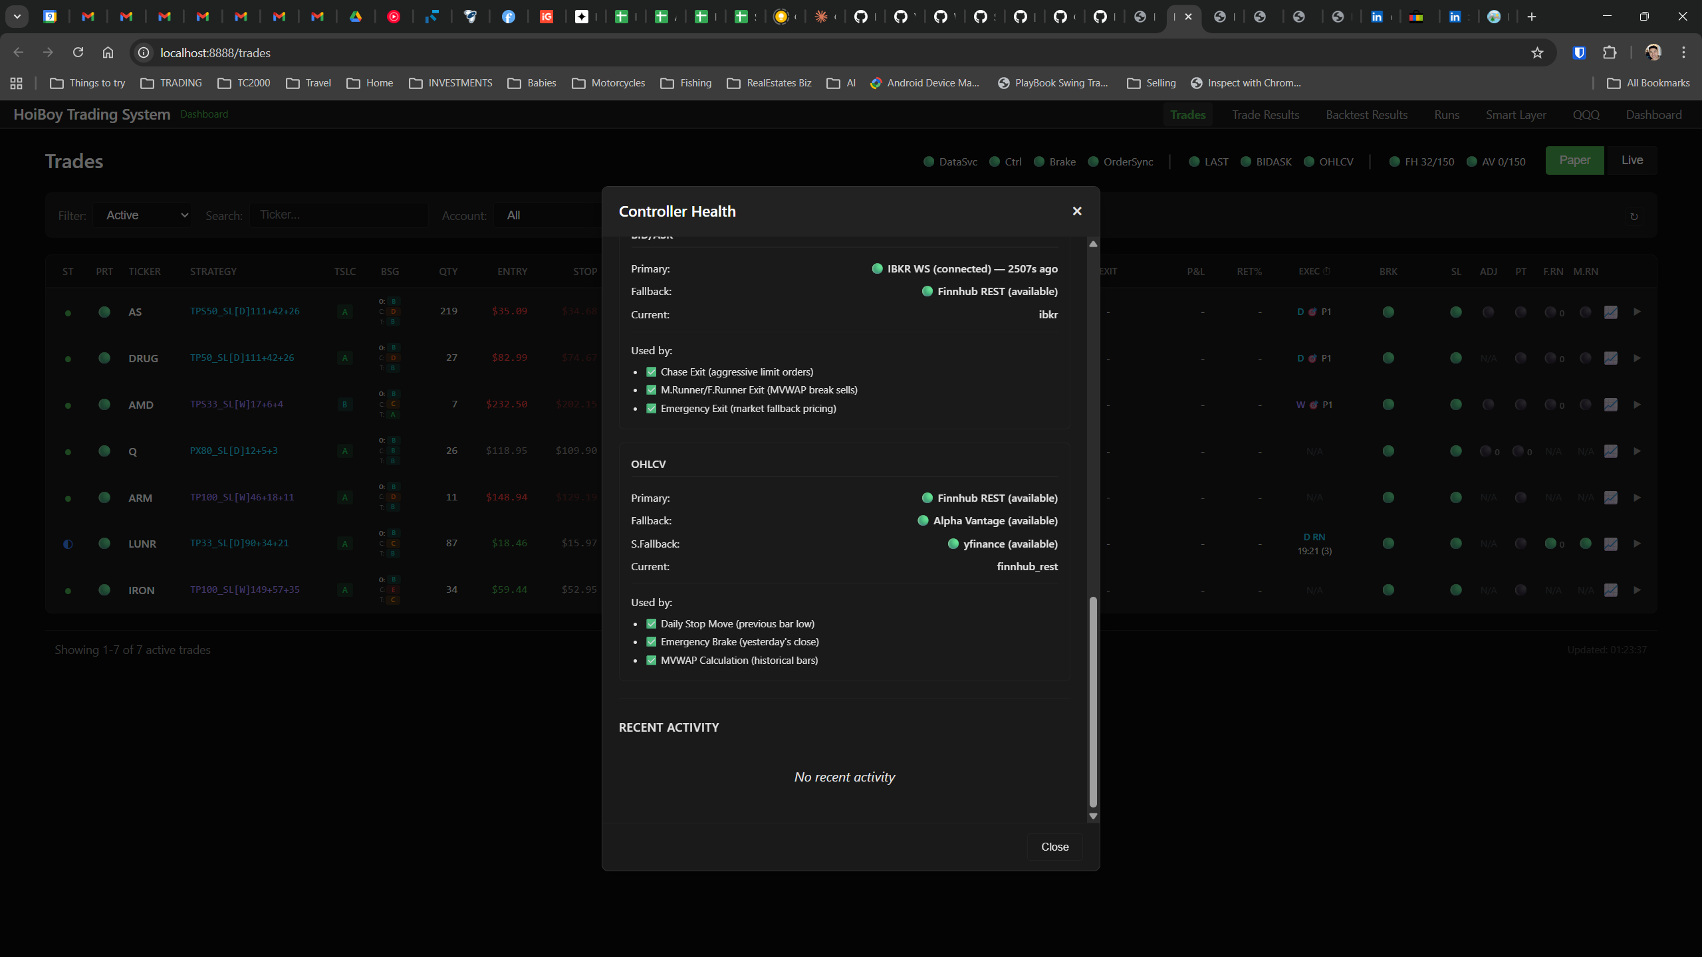1702x957 pixels.
Task: Close the Controller Health dialog with the X
Action: pyautogui.click(x=1077, y=211)
